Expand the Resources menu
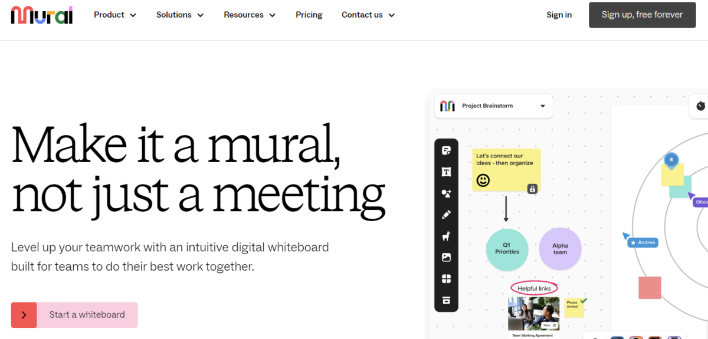The height and width of the screenshot is (339, 708). coord(250,15)
